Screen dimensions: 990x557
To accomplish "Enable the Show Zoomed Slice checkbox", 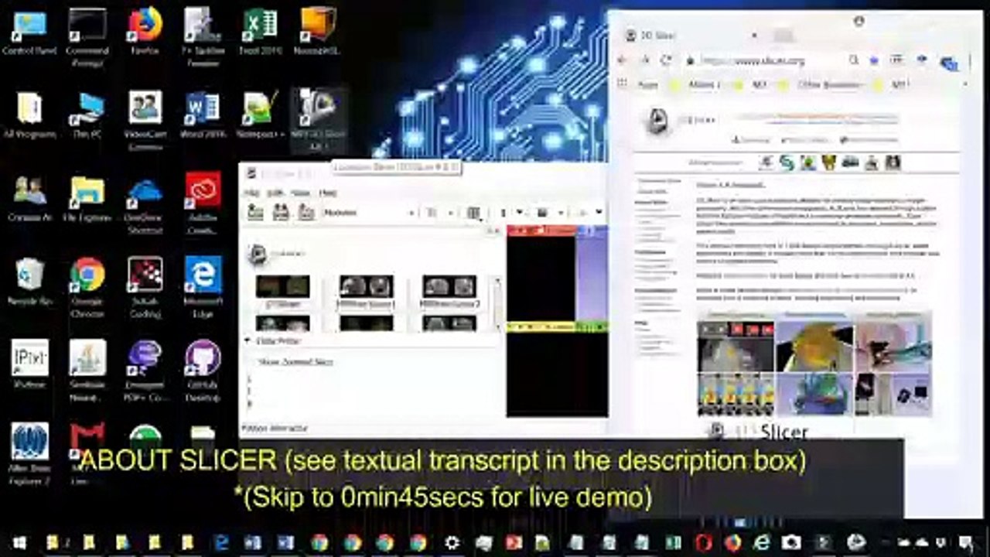I will [x=295, y=362].
